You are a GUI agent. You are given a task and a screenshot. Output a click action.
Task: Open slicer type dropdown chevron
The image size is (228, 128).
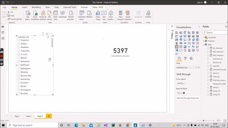point(51,37)
